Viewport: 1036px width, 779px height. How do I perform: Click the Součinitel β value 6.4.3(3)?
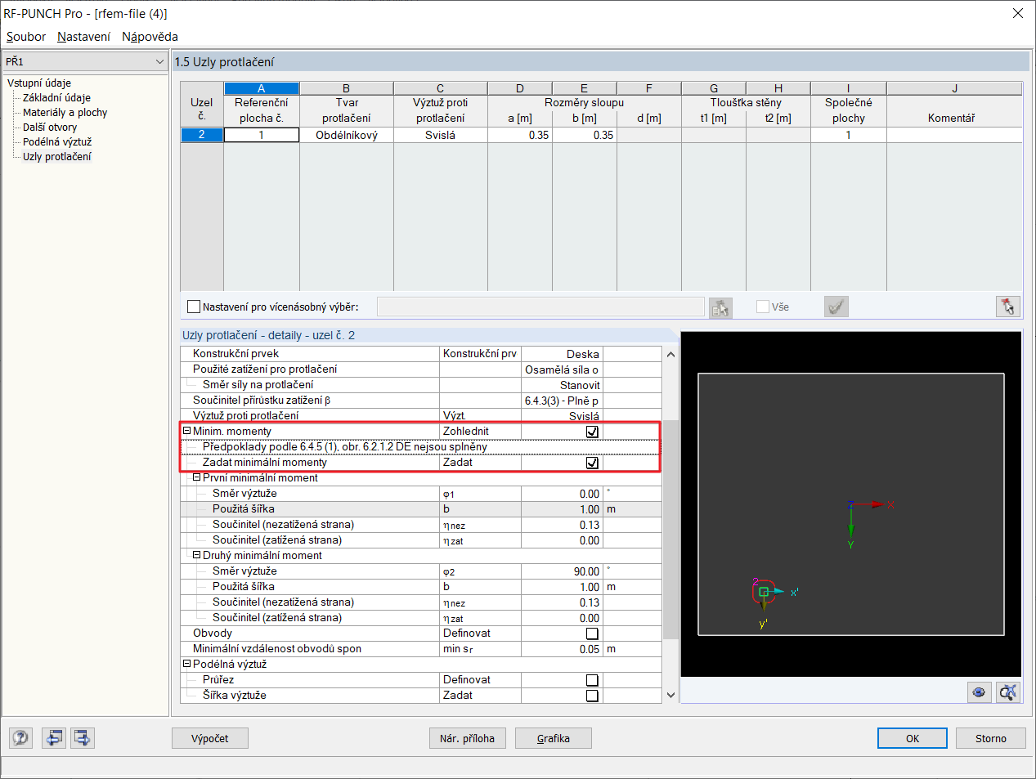pos(562,401)
